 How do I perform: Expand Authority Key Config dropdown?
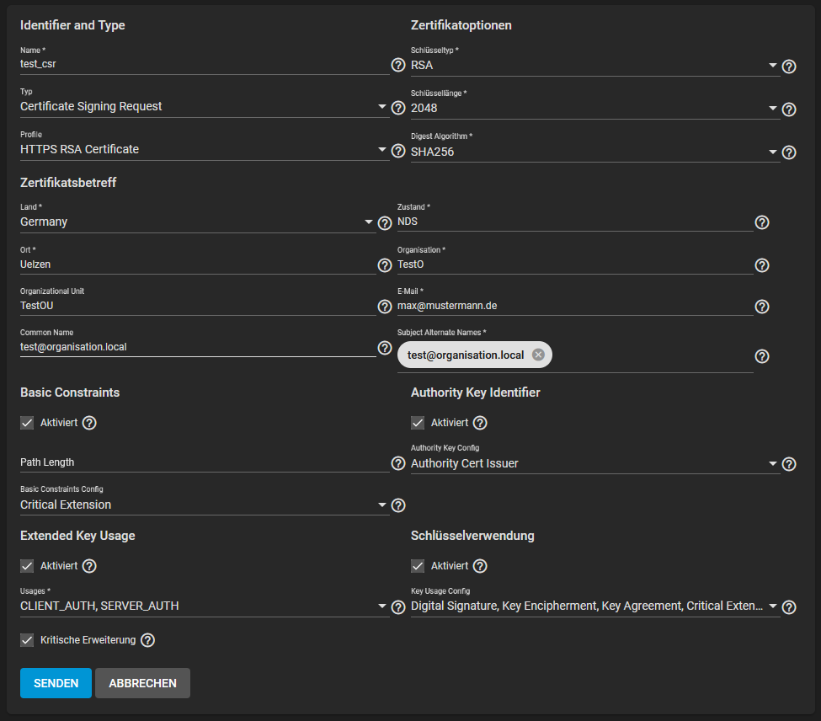click(594, 464)
